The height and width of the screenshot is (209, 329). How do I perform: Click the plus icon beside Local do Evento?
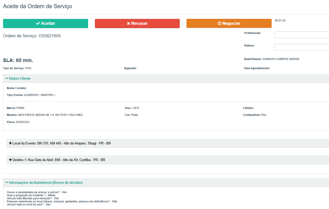pos(10,143)
